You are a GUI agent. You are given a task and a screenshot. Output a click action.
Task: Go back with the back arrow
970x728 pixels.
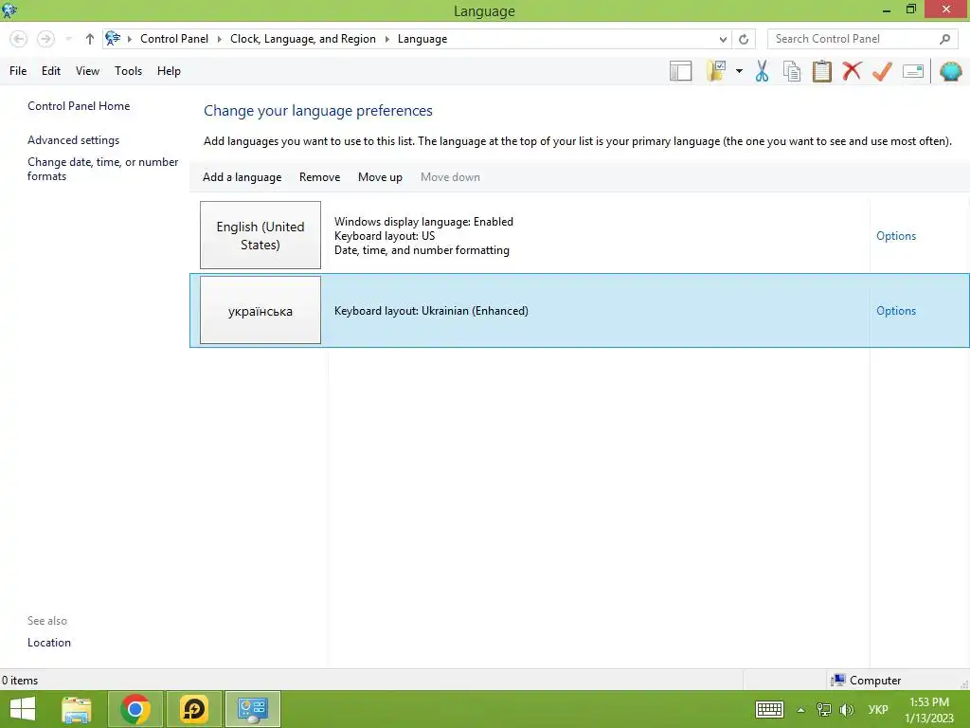click(19, 39)
